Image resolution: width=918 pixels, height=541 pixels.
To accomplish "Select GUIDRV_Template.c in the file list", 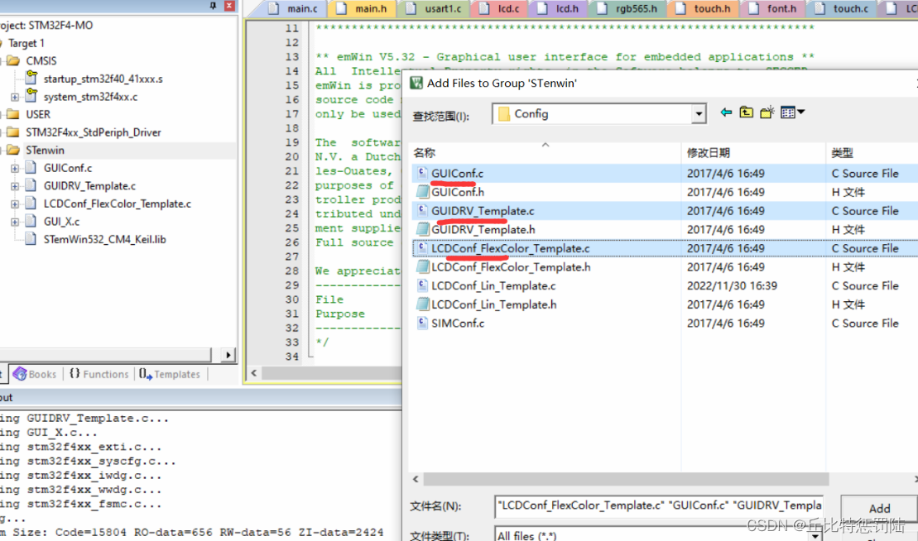I will point(483,211).
